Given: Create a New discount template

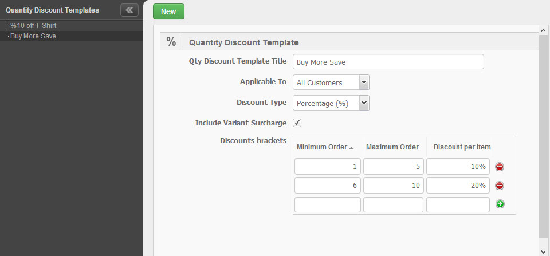Looking at the screenshot, I should [x=168, y=11].
